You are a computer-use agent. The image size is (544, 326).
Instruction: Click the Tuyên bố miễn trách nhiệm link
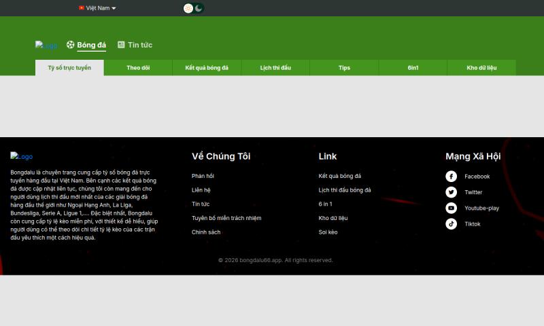pos(226,218)
